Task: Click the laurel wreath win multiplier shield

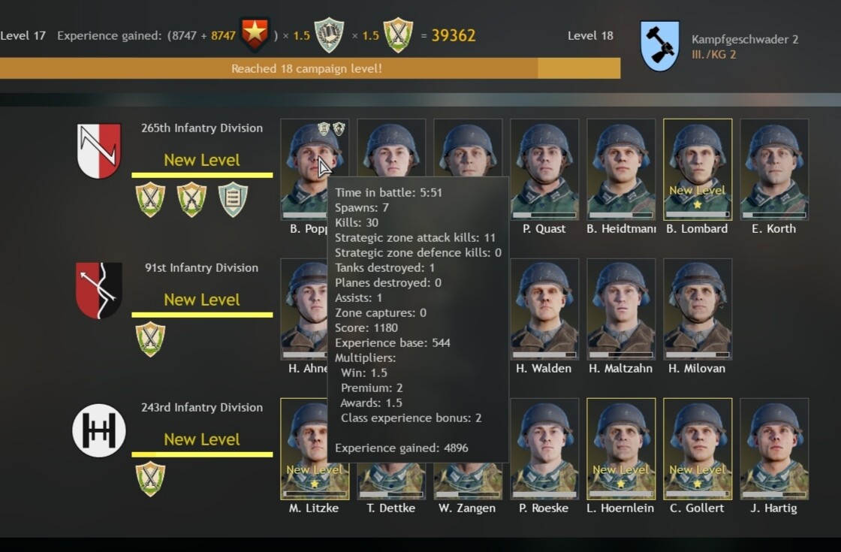Action: pos(329,35)
